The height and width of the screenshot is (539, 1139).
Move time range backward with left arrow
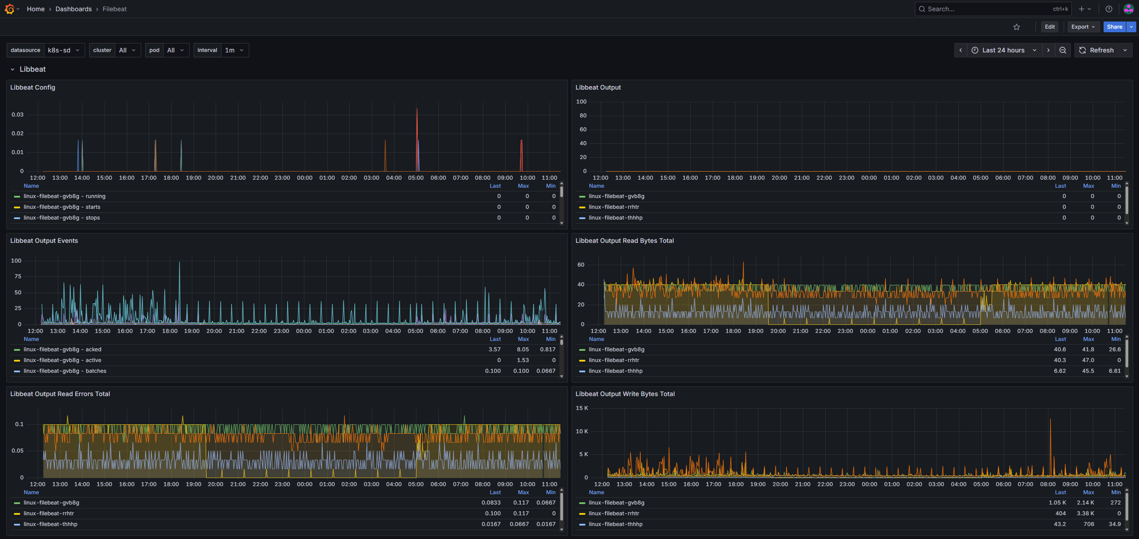tap(961, 50)
